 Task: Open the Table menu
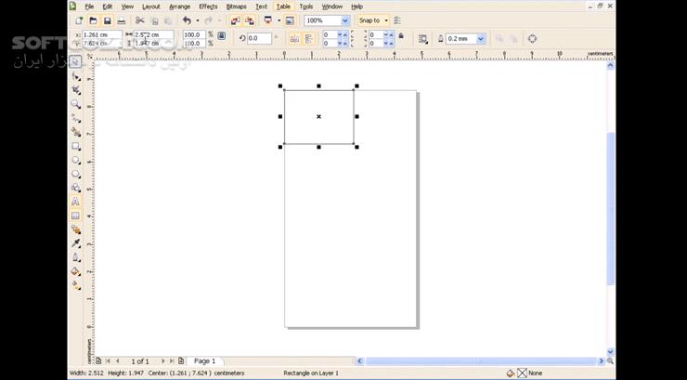coord(283,7)
